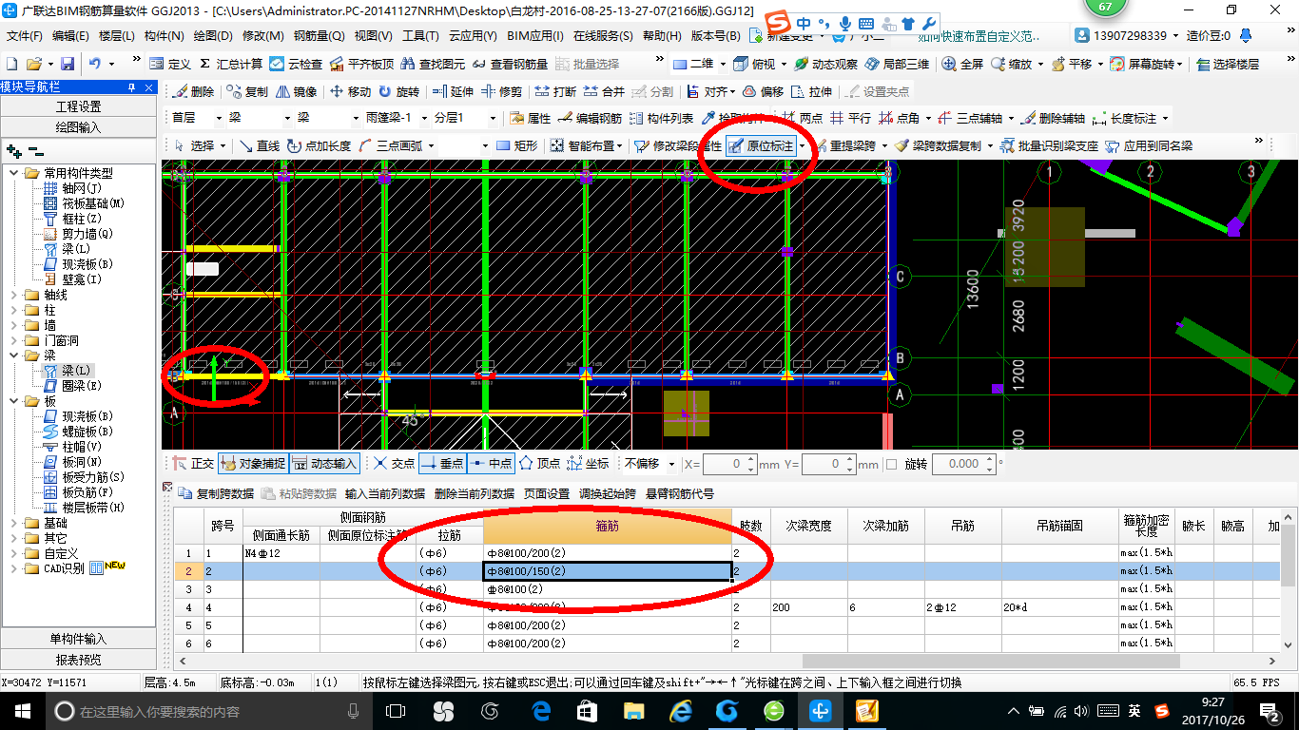Click 编辑钢筋 edit rebar tool

(590, 119)
